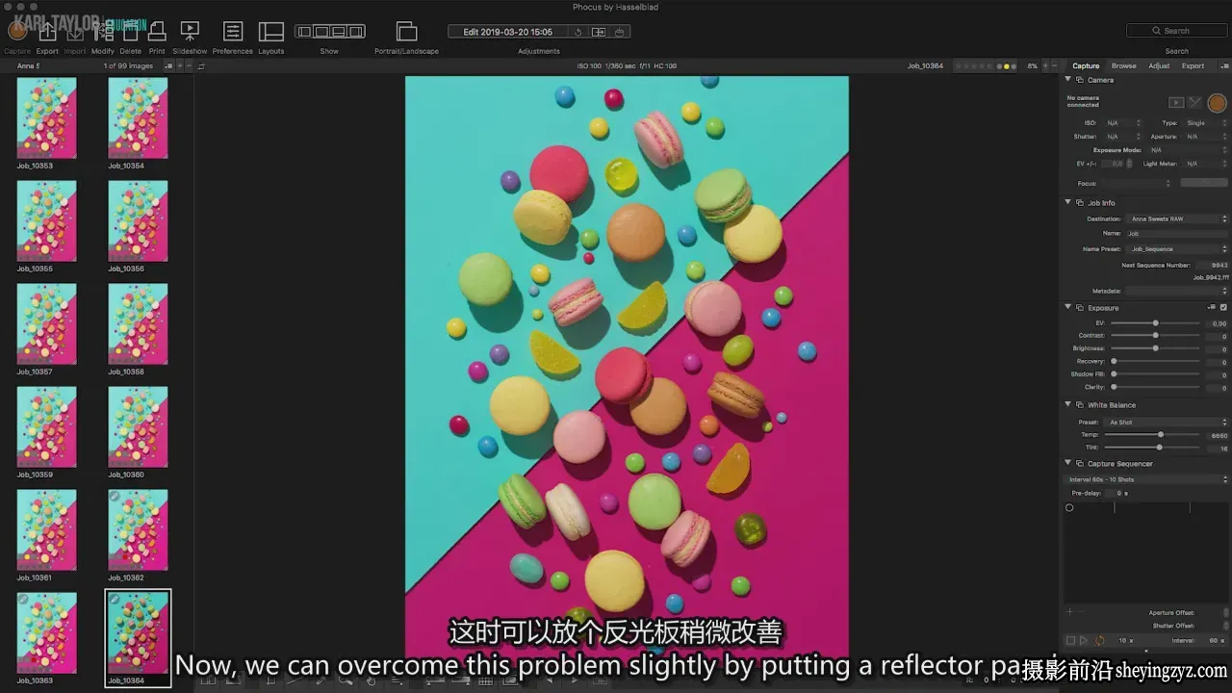
Task: Decrease thumbnail size with minus button
Action: 189,65
